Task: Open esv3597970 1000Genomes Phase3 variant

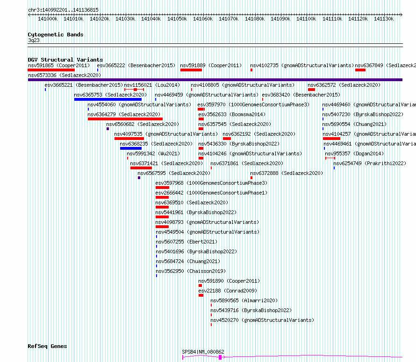Action: point(253,104)
